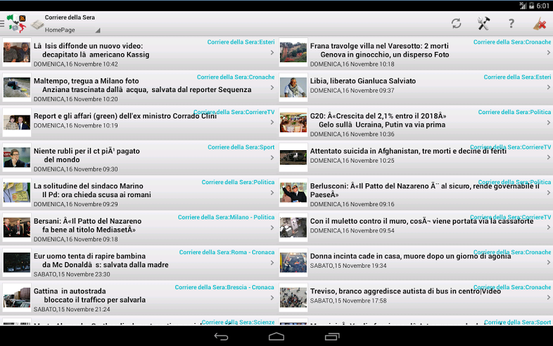Open thumbnail of Afghanistan attentato article
Viewport: 553px width, 346px height.
pos(293,157)
